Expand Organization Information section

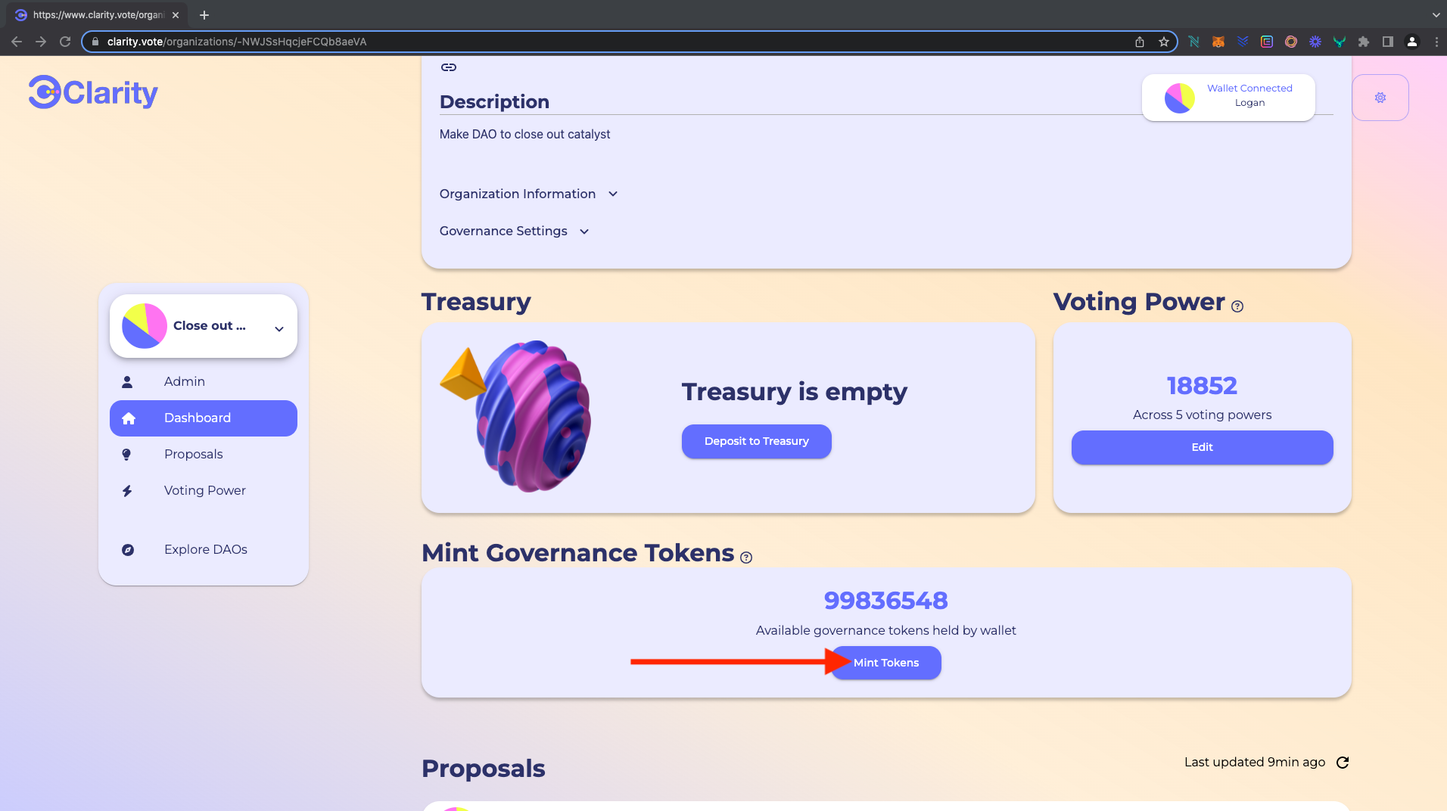coord(528,194)
